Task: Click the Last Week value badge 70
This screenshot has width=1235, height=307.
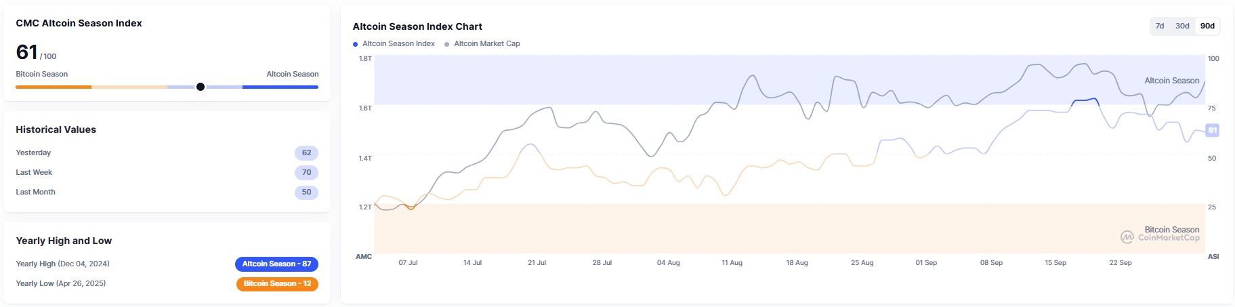Action: pos(306,173)
